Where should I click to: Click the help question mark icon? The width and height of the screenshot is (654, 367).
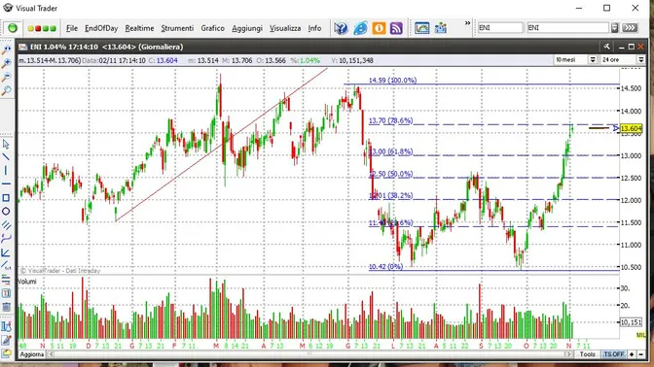(341, 28)
